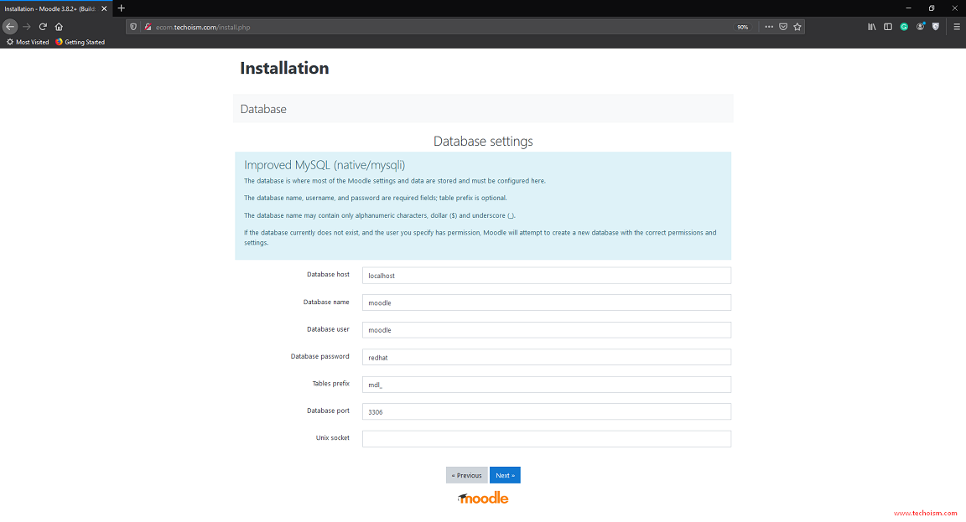Click the Database port field
Viewport: 966px width, 522px height.
(547, 411)
